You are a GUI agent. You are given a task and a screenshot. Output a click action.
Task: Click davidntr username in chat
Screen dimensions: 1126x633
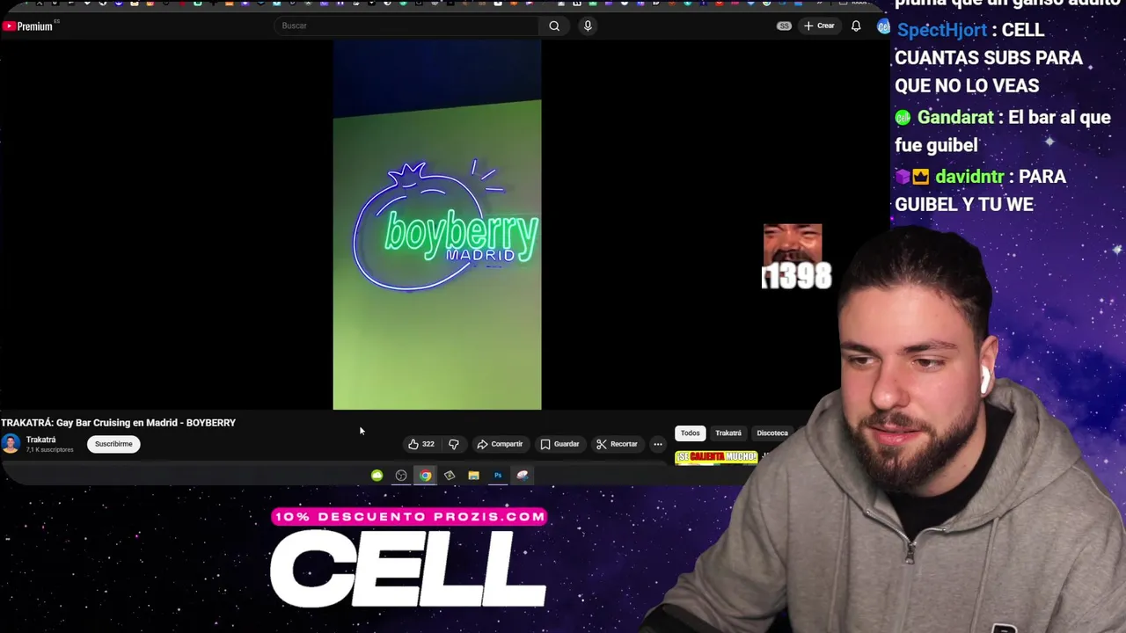969,177
